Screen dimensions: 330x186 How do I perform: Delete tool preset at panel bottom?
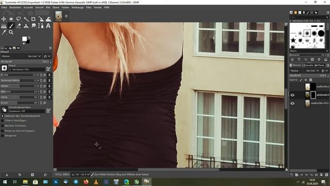(x=32, y=175)
